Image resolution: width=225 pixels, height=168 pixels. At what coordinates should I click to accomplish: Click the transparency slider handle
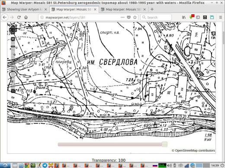tap(164, 144)
